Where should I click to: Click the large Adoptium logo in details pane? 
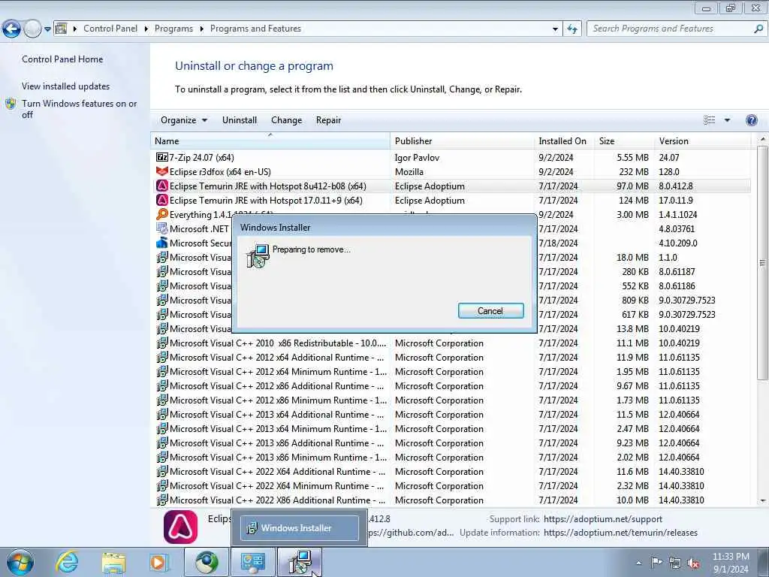[180, 527]
